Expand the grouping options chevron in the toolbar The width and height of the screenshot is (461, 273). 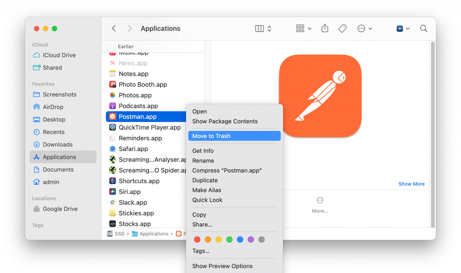pyautogui.click(x=309, y=28)
